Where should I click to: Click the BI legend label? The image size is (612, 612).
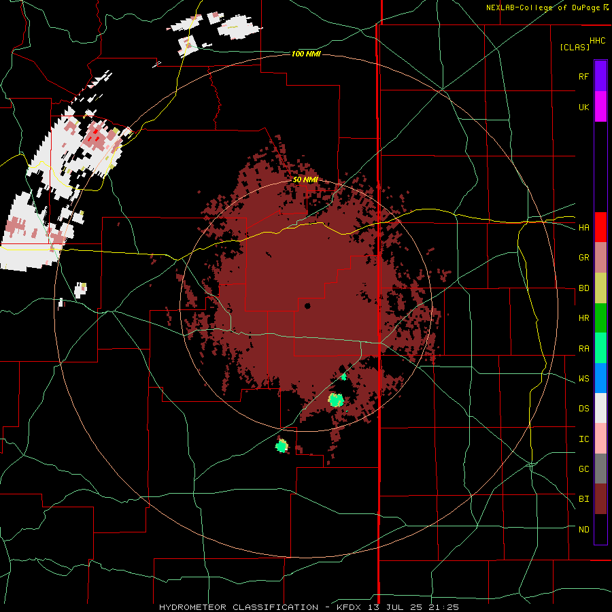[583, 499]
